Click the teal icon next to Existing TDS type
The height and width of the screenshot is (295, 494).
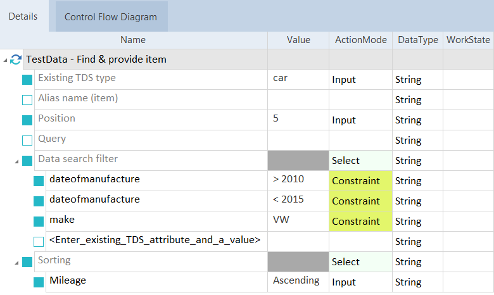click(x=27, y=80)
